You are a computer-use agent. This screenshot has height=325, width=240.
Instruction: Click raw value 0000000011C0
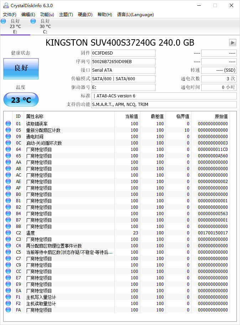213,149
